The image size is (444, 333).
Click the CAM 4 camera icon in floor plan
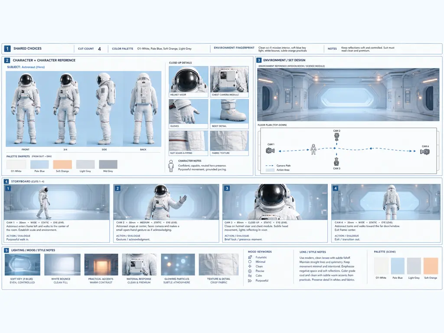pos(425,152)
